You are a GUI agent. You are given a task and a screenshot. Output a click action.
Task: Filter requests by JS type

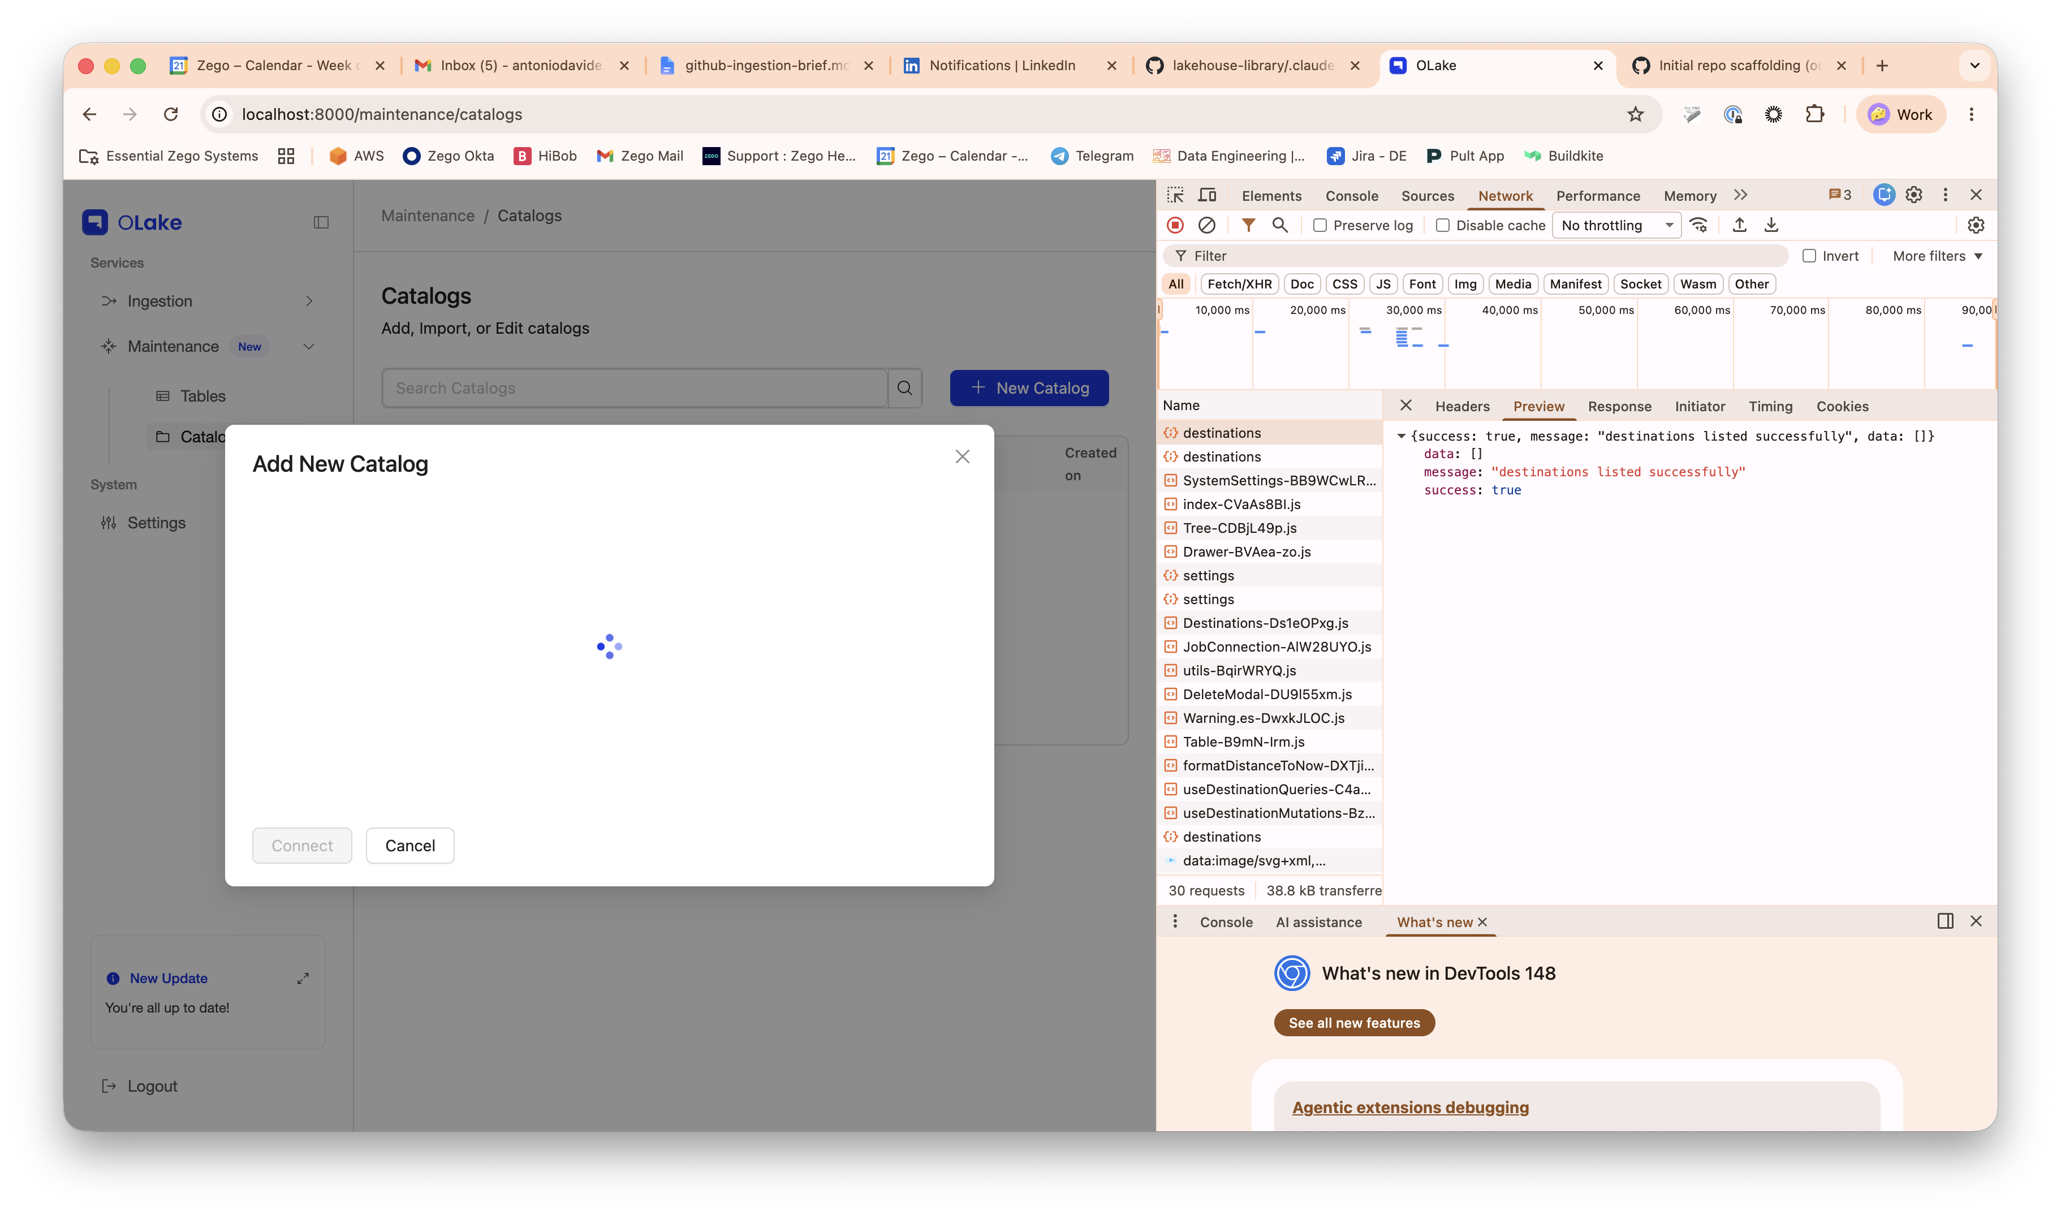1383,284
